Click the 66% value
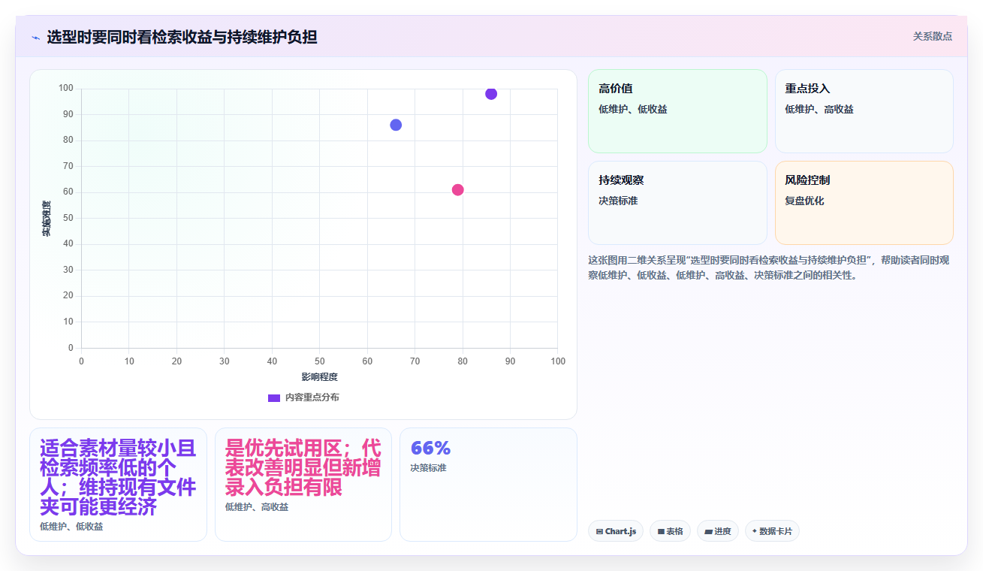 point(430,448)
